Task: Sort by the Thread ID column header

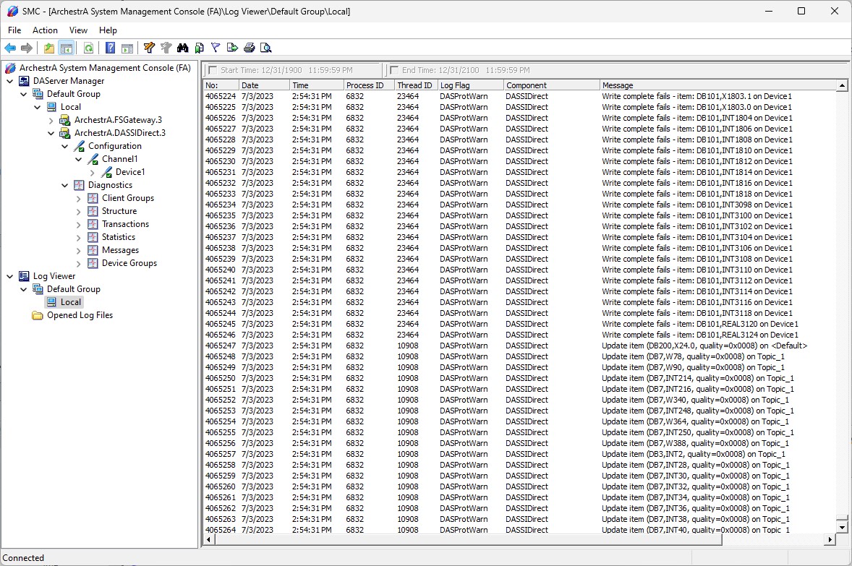Action: [416, 85]
